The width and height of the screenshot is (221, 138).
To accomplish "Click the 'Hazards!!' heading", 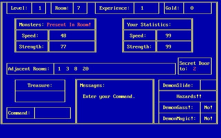I will click(189, 96).
